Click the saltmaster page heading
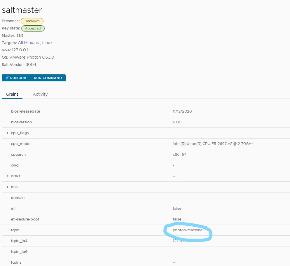The height and width of the screenshot is (266, 290). [22, 10]
